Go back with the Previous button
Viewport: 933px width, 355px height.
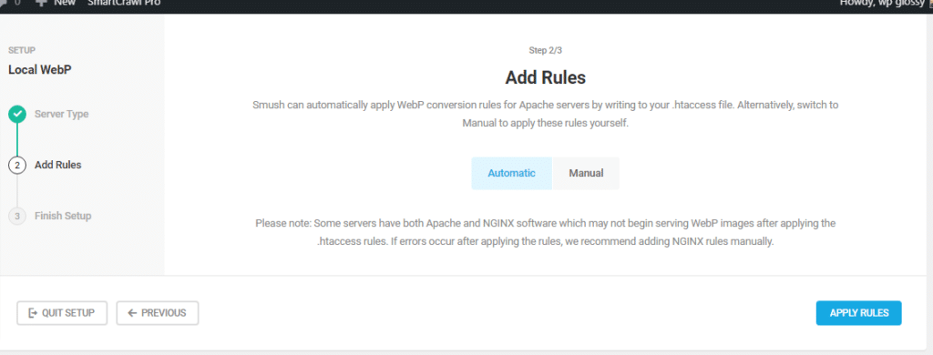[x=157, y=313]
